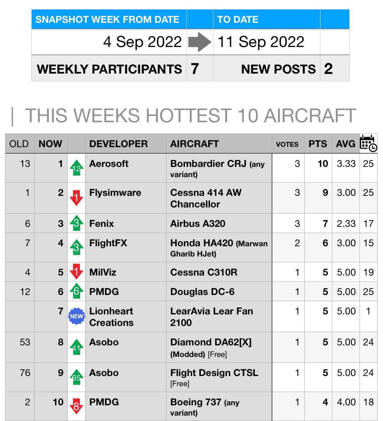Screen dimensions: 383x421
Task: Click the 4 Sep 2022 from-date field
Action: (x=109, y=42)
